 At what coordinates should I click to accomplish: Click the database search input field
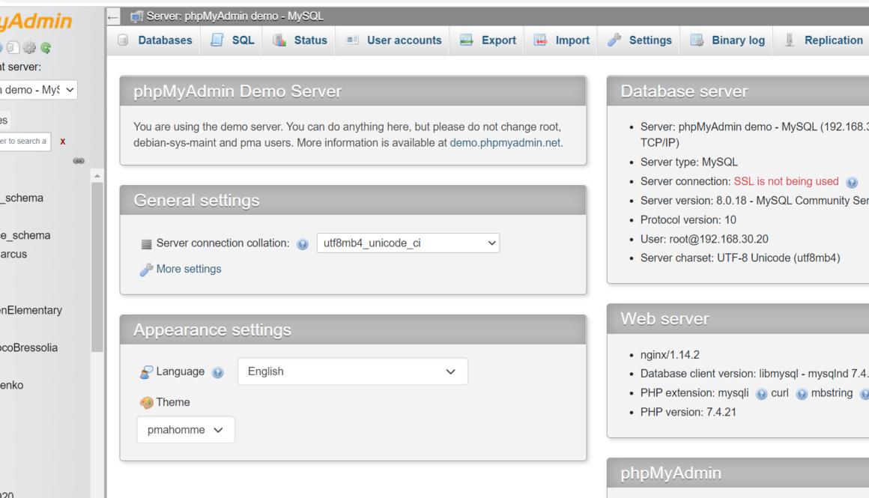[25, 141]
